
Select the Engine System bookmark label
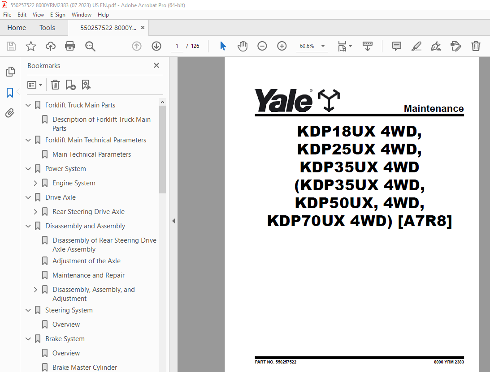tap(74, 183)
